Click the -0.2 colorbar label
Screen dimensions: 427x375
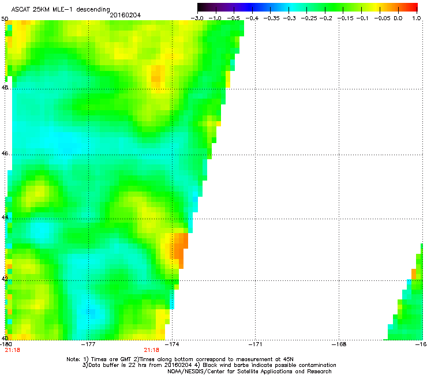tap(326, 18)
